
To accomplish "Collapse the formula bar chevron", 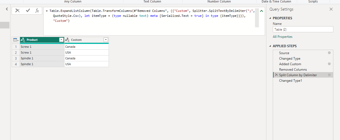I will click(x=261, y=11).
